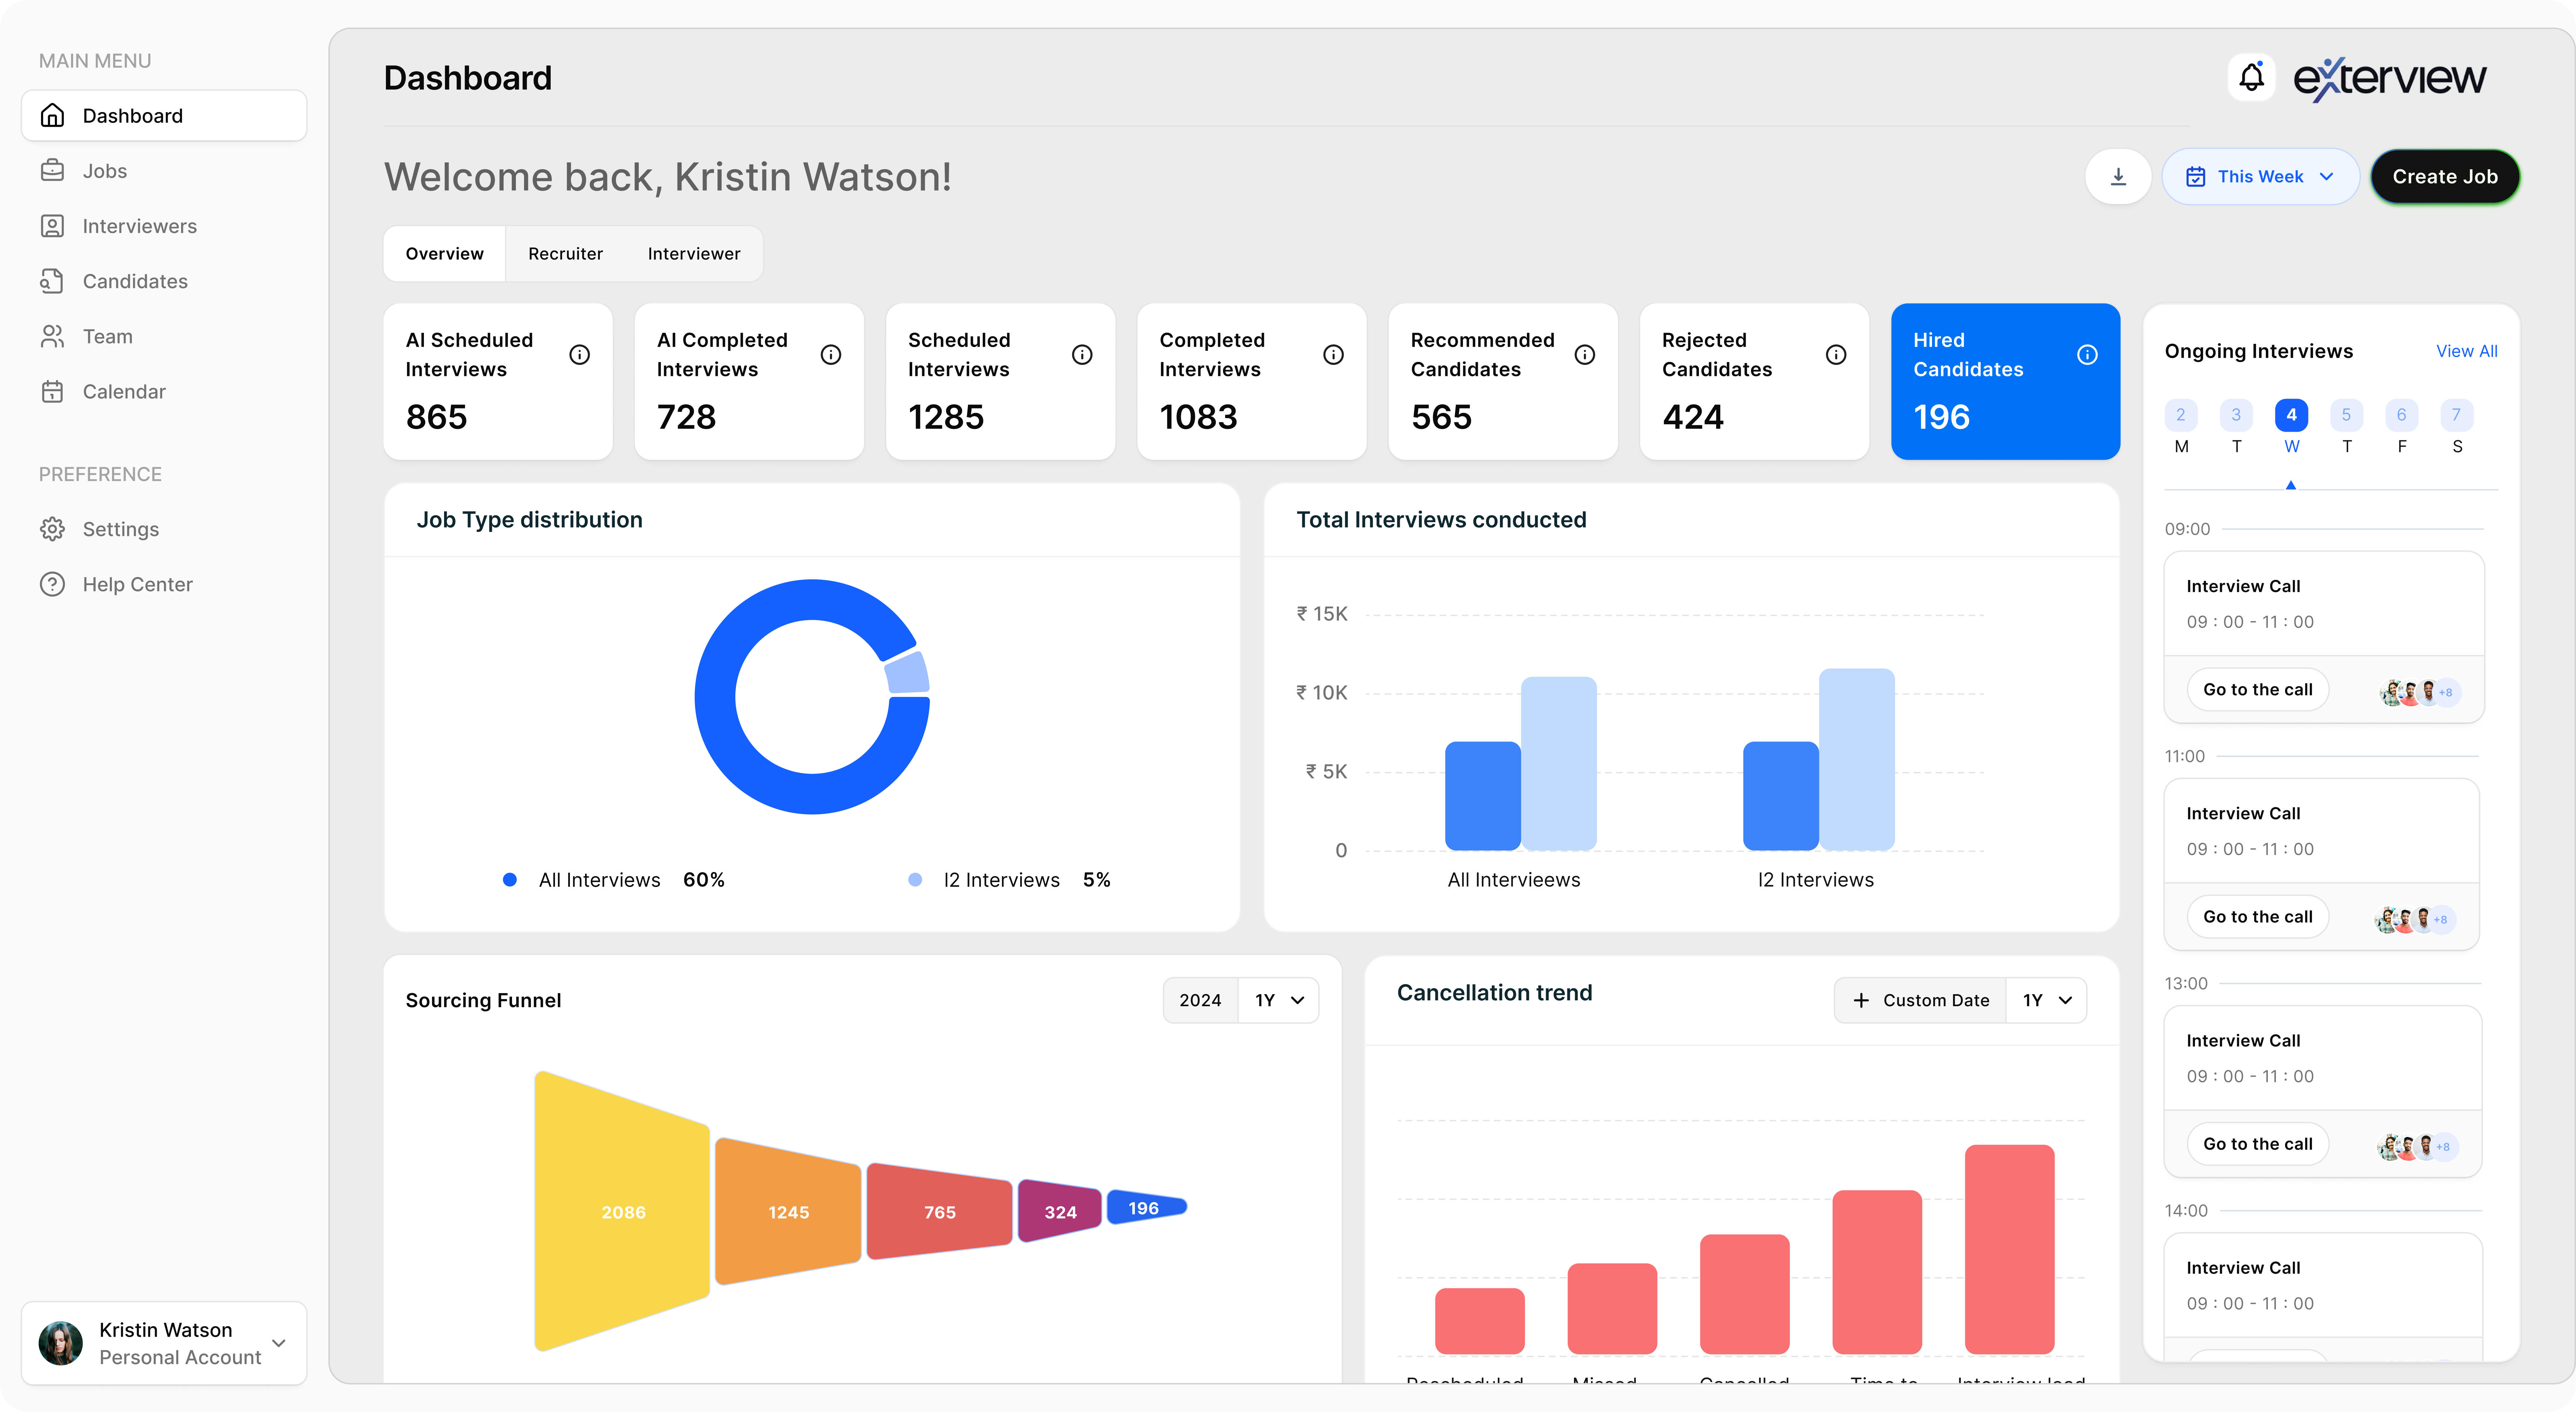Click the blue 196 funnel segment
Viewport: 2576px width, 1412px height.
(x=1144, y=1208)
